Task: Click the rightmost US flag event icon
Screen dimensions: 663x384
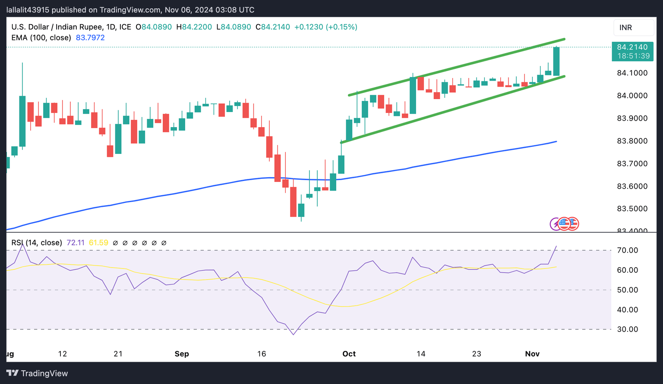Action: [x=573, y=224]
